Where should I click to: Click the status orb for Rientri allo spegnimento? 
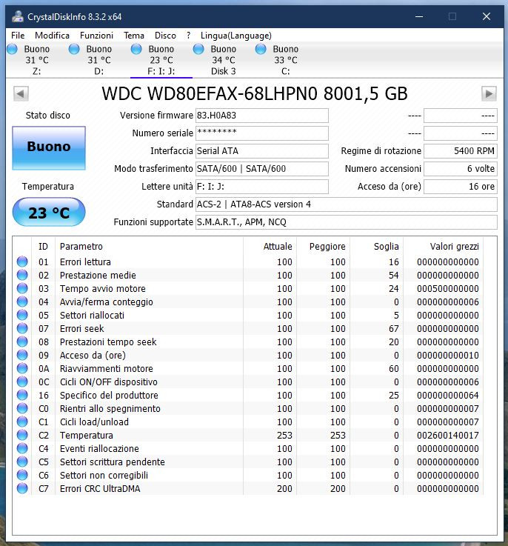22,408
